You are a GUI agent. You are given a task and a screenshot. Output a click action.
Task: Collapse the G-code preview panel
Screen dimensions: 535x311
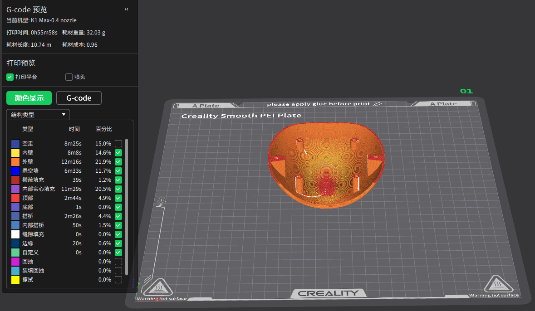coord(126,9)
